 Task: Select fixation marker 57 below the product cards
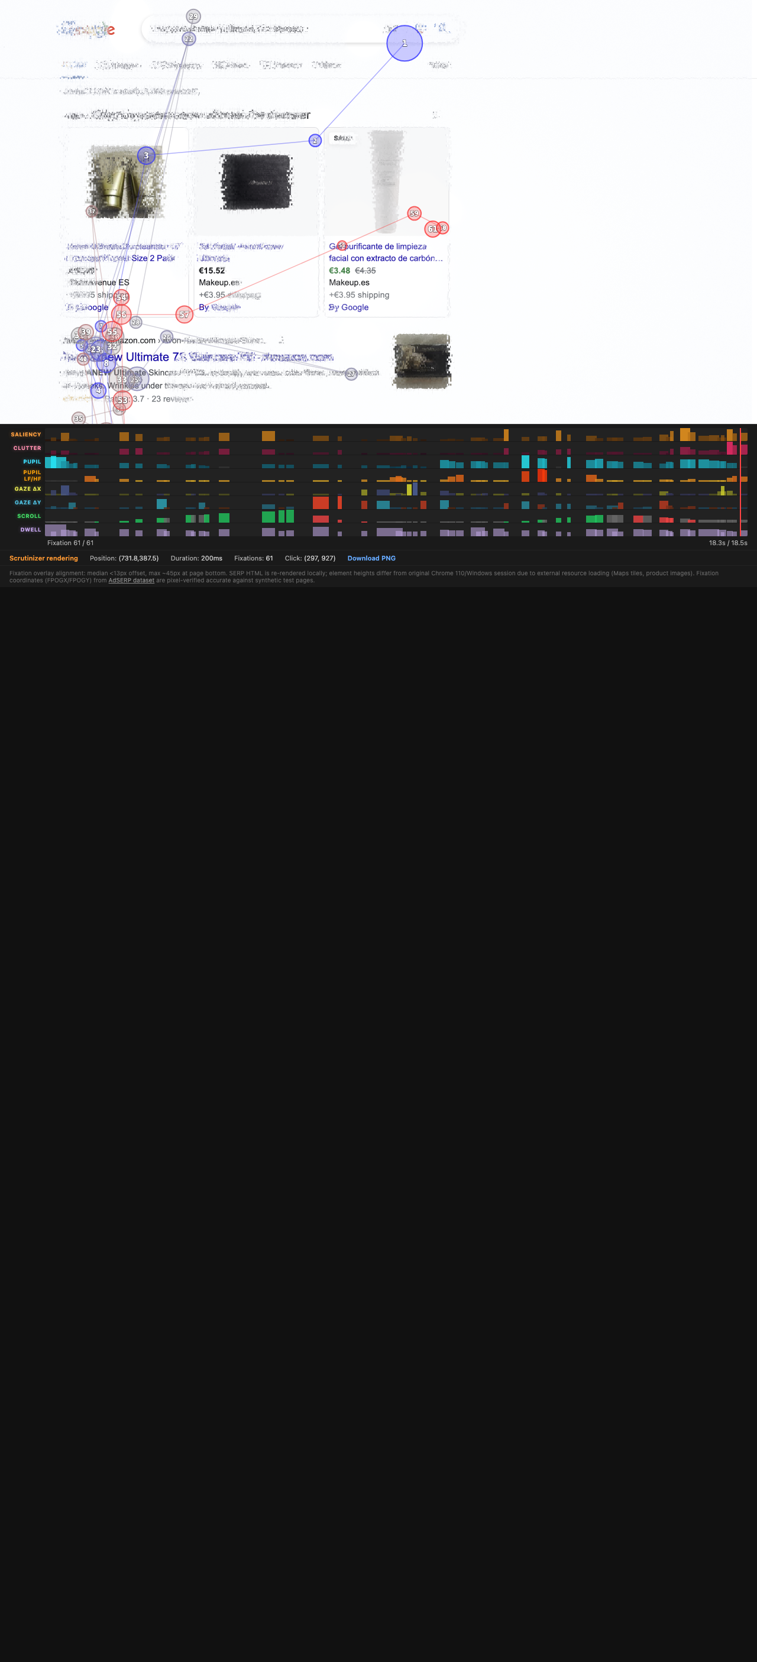coord(185,315)
